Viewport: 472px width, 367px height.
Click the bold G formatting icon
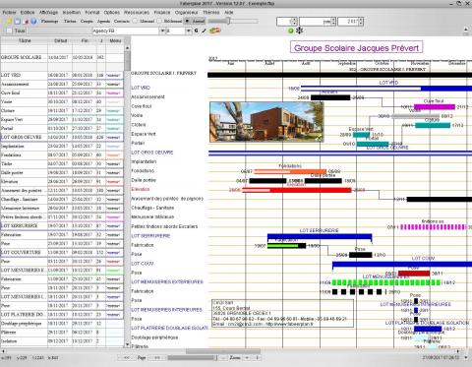click(196, 31)
